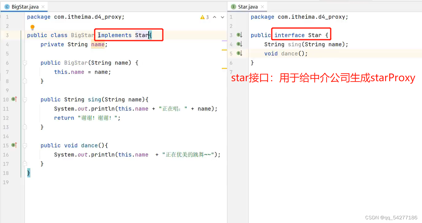The width and height of the screenshot is (422, 223).
Task: Close the Star.java editor tab
Action: [x=262, y=7]
